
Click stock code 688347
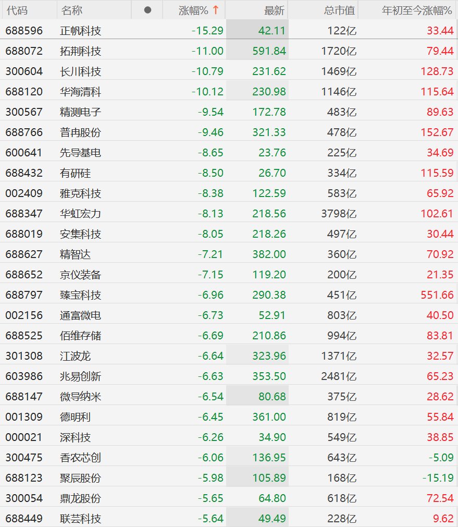coord(24,214)
